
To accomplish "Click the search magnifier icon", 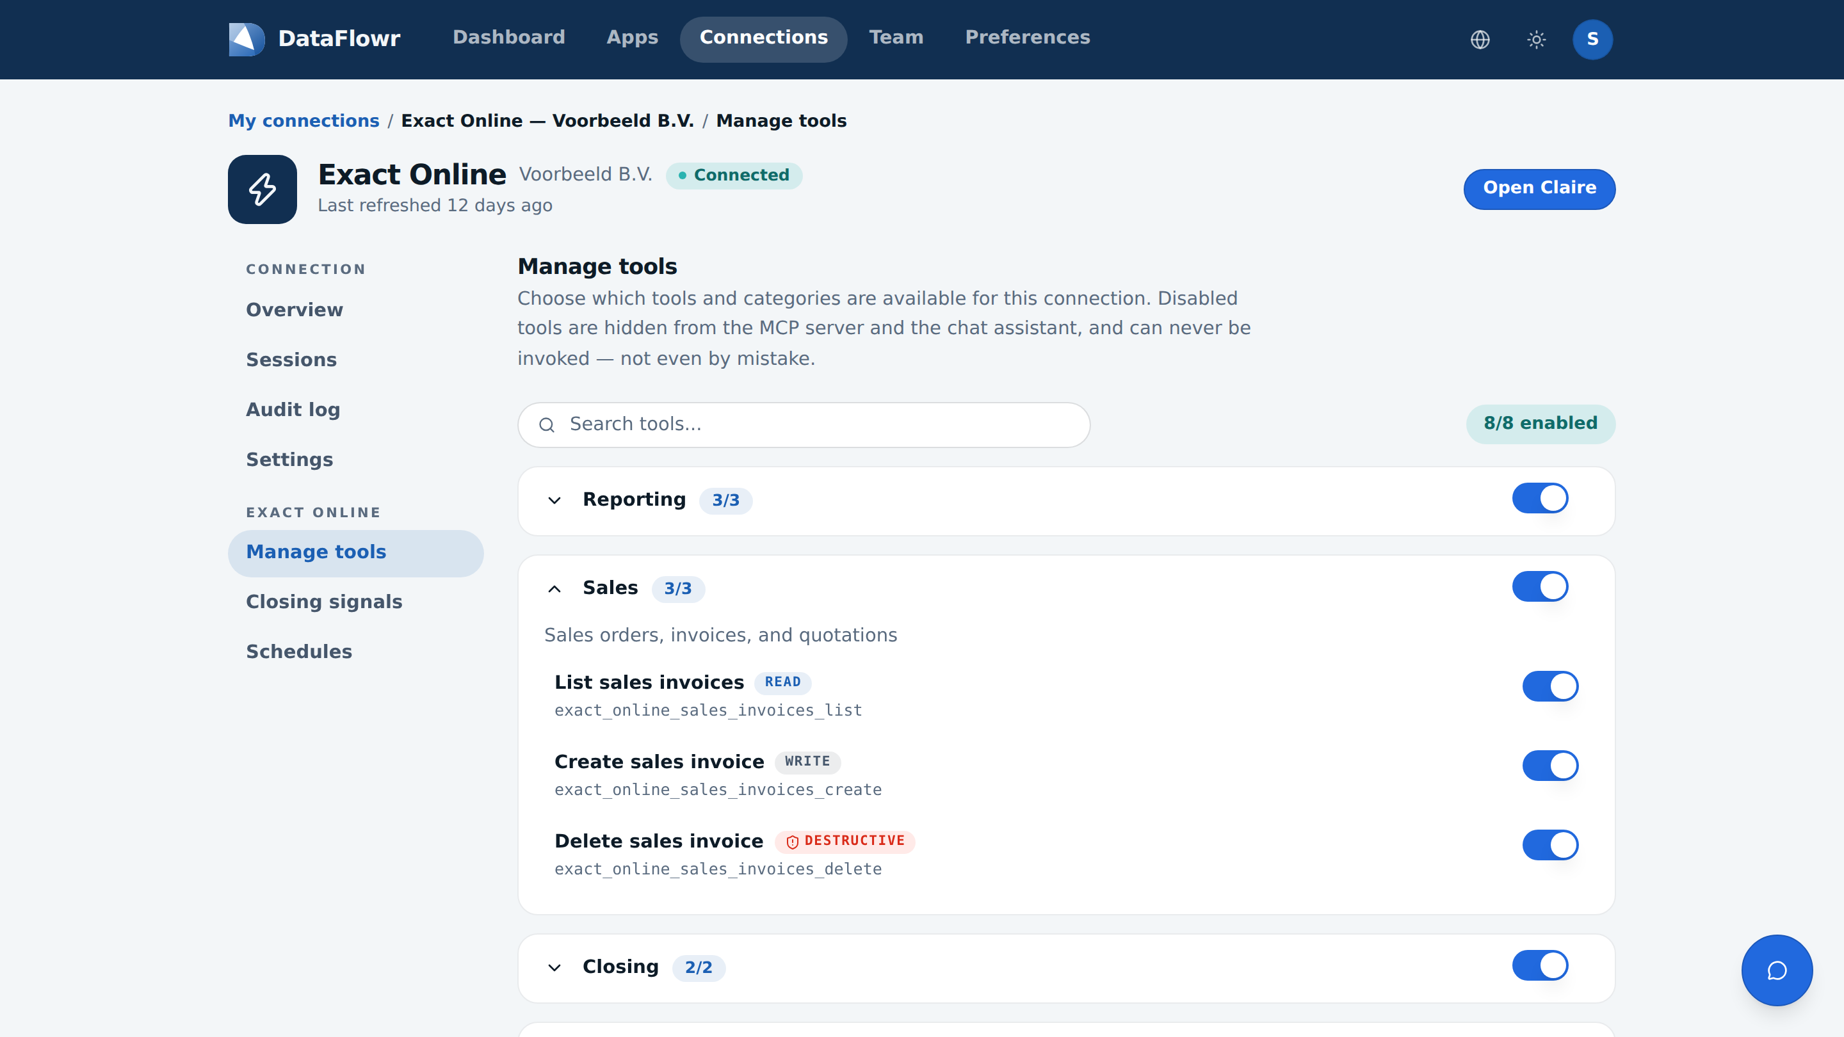I will coord(547,424).
